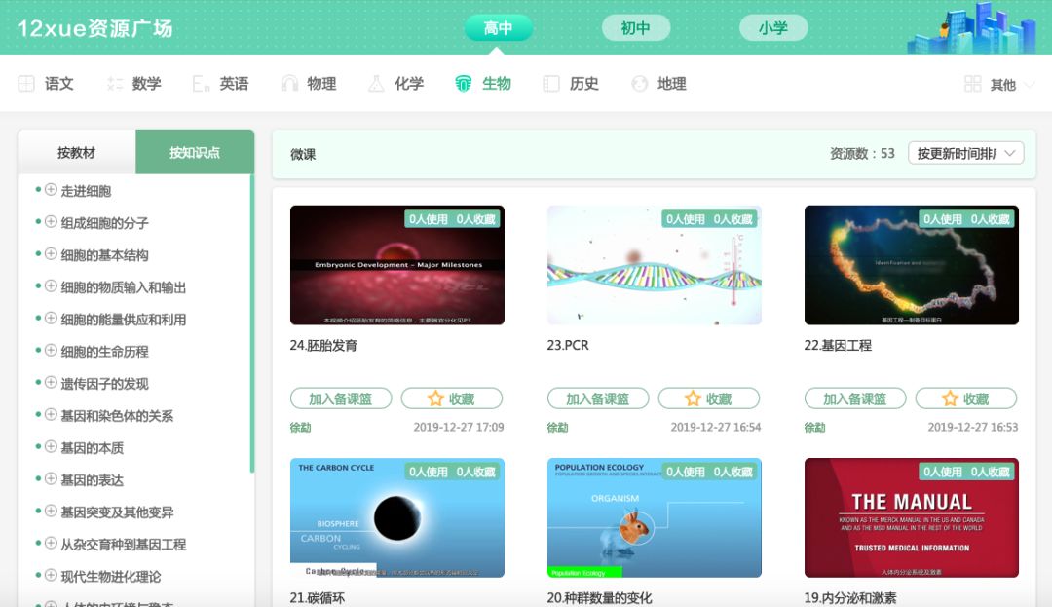Expand 细胞的物质输入和输出 node
Screen dimensions: 1052x607
[51, 286]
